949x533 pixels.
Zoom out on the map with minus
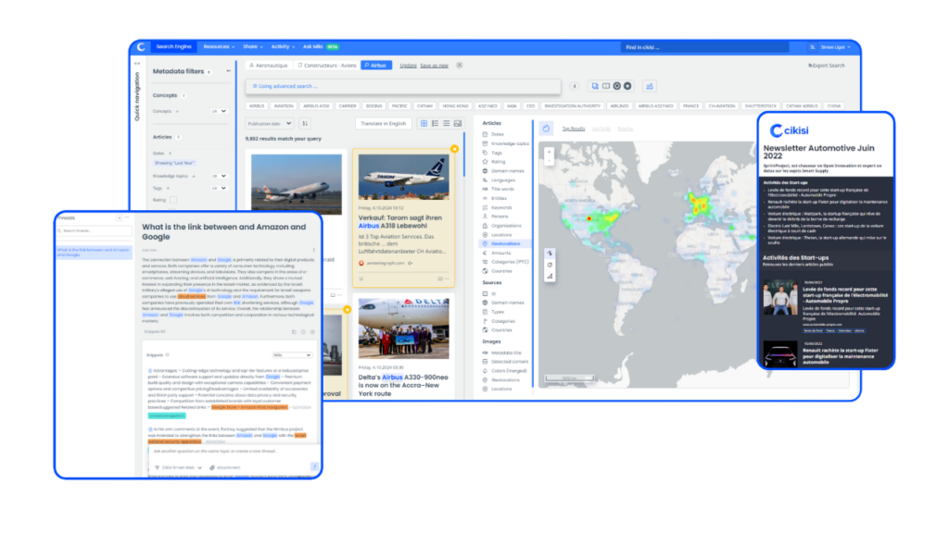point(549,160)
